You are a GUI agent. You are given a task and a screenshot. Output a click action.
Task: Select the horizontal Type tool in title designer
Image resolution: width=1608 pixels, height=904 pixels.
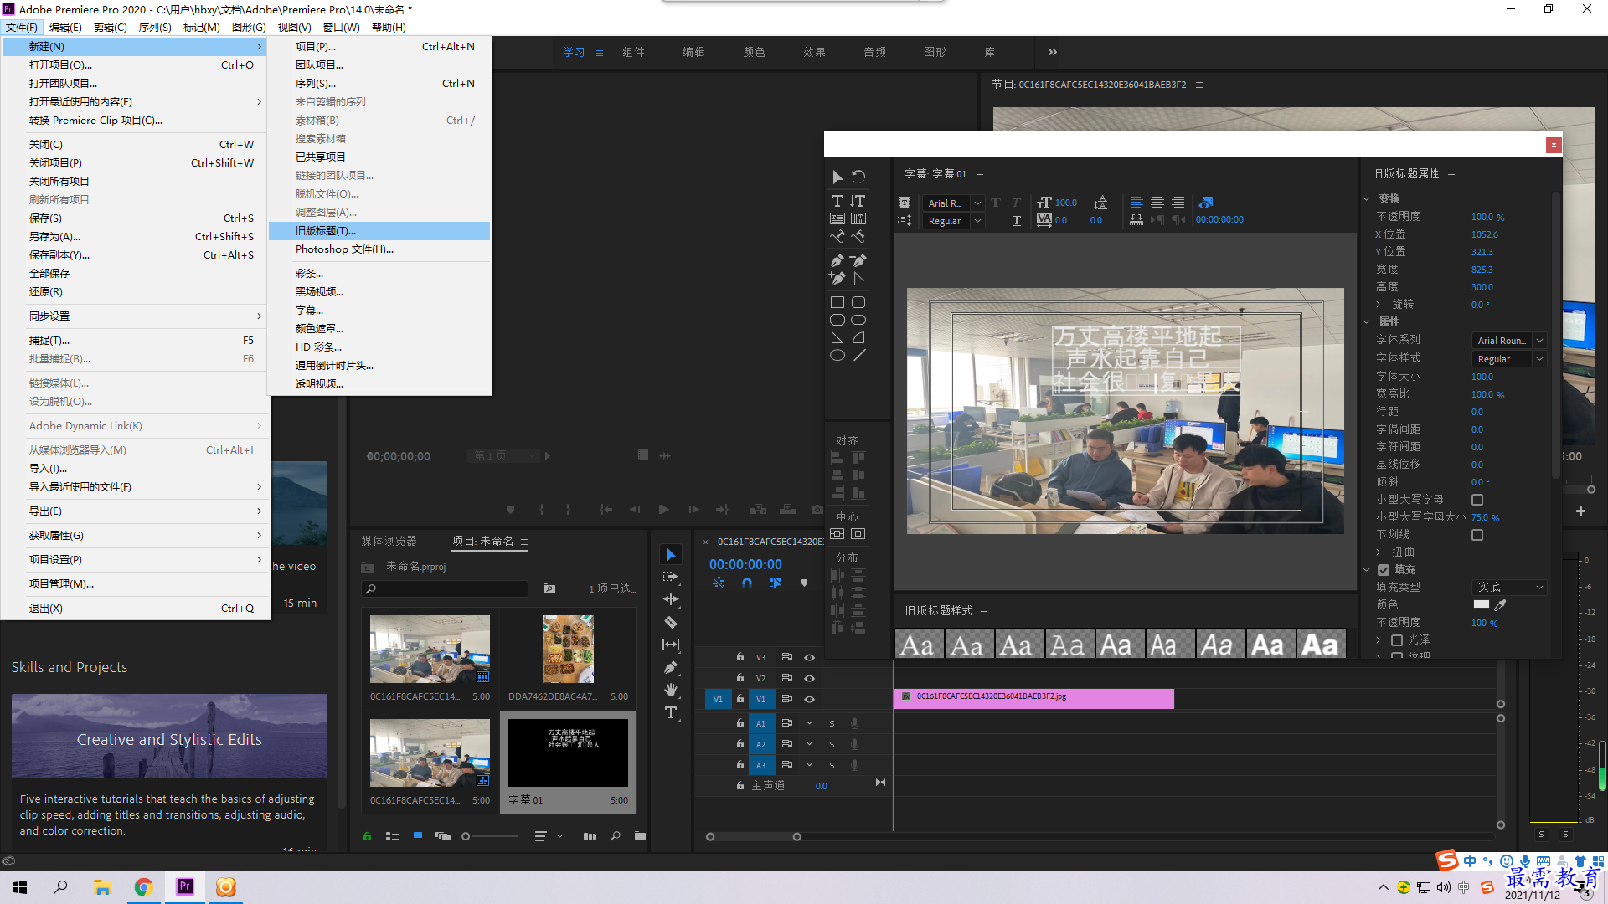coord(837,201)
